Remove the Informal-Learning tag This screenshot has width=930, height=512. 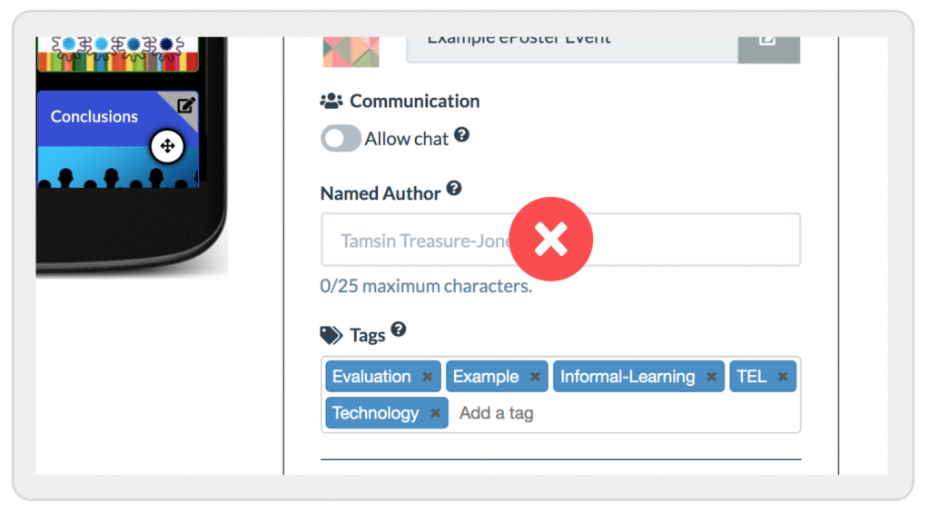click(711, 377)
